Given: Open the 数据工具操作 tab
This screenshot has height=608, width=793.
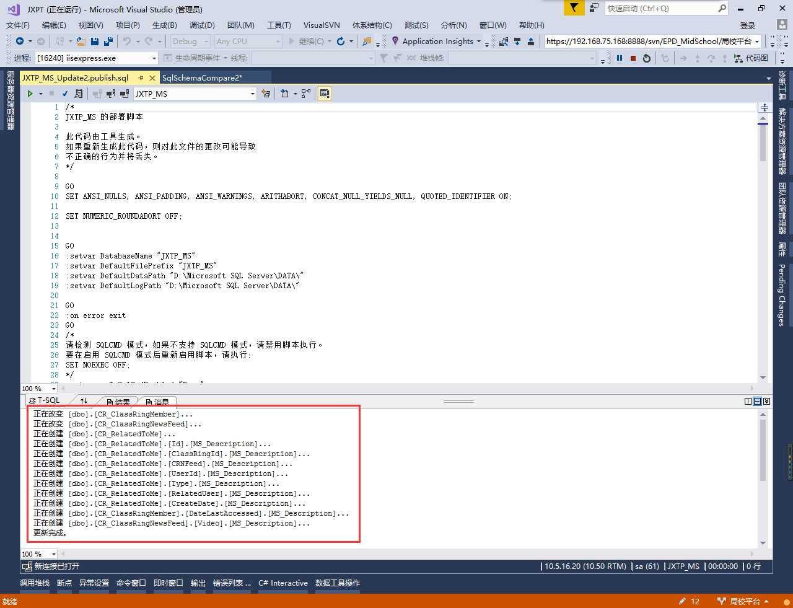Looking at the screenshot, I should (338, 583).
